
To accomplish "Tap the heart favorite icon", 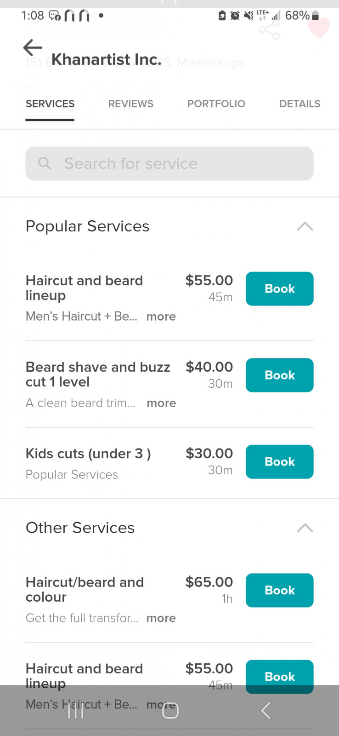I will [x=319, y=28].
